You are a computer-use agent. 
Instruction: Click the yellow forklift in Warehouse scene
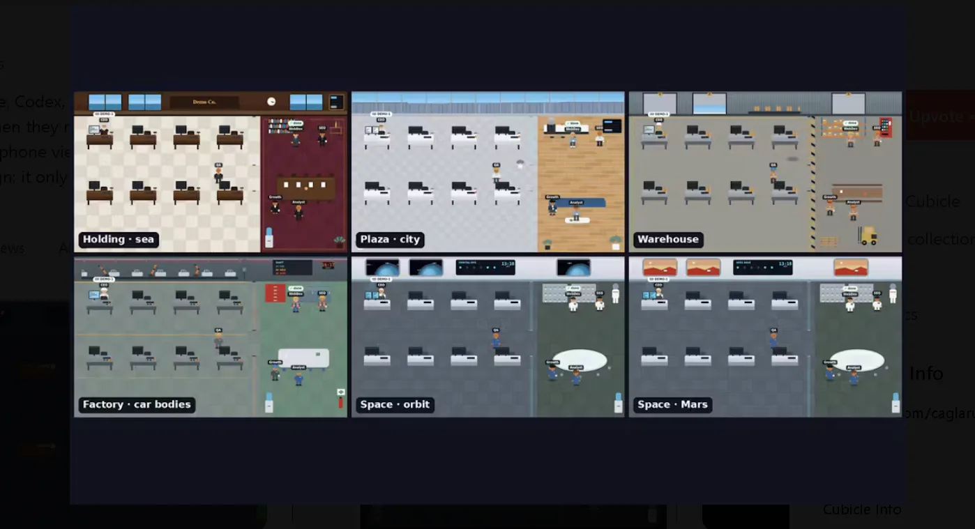(868, 236)
